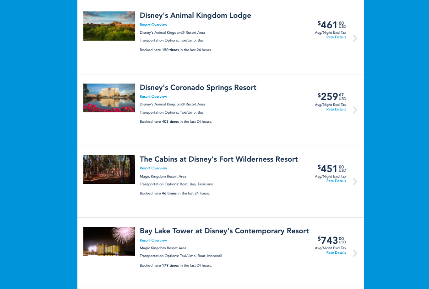Open Resort Overview for Animal Kingdom Lodge
This screenshot has width=429, height=289.
153,25
